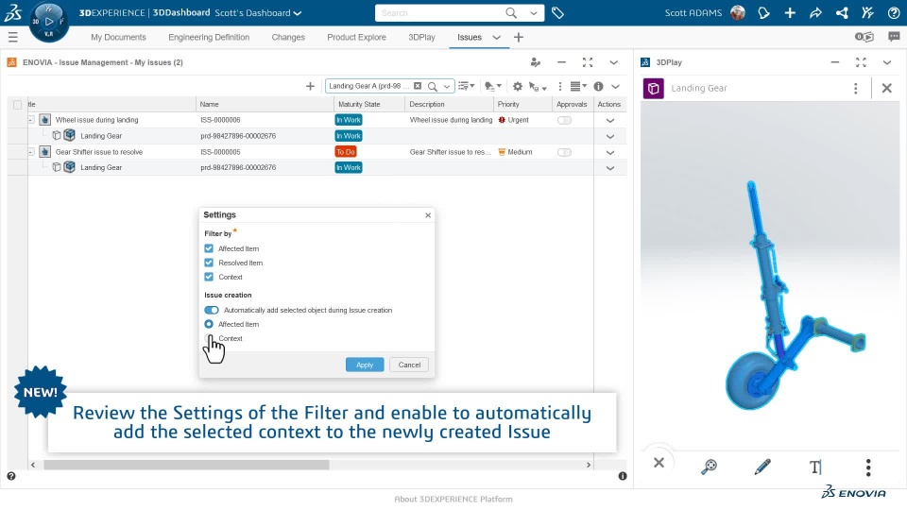This screenshot has width=907, height=510.
Task: Collapse the Wheel issue during landing row
Action: point(31,120)
